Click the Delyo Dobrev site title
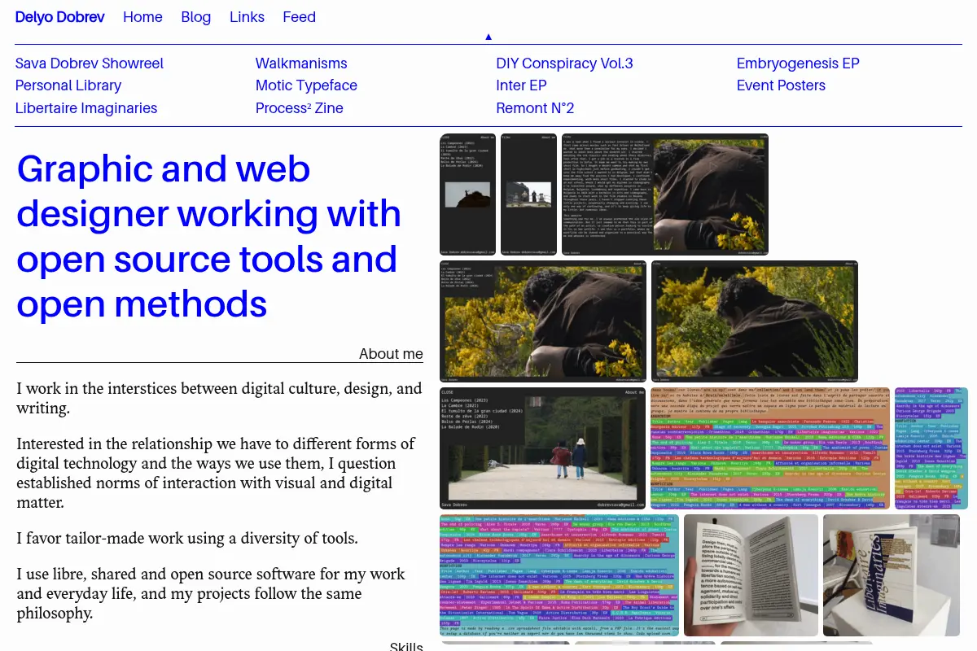977x651 pixels. 60,17
